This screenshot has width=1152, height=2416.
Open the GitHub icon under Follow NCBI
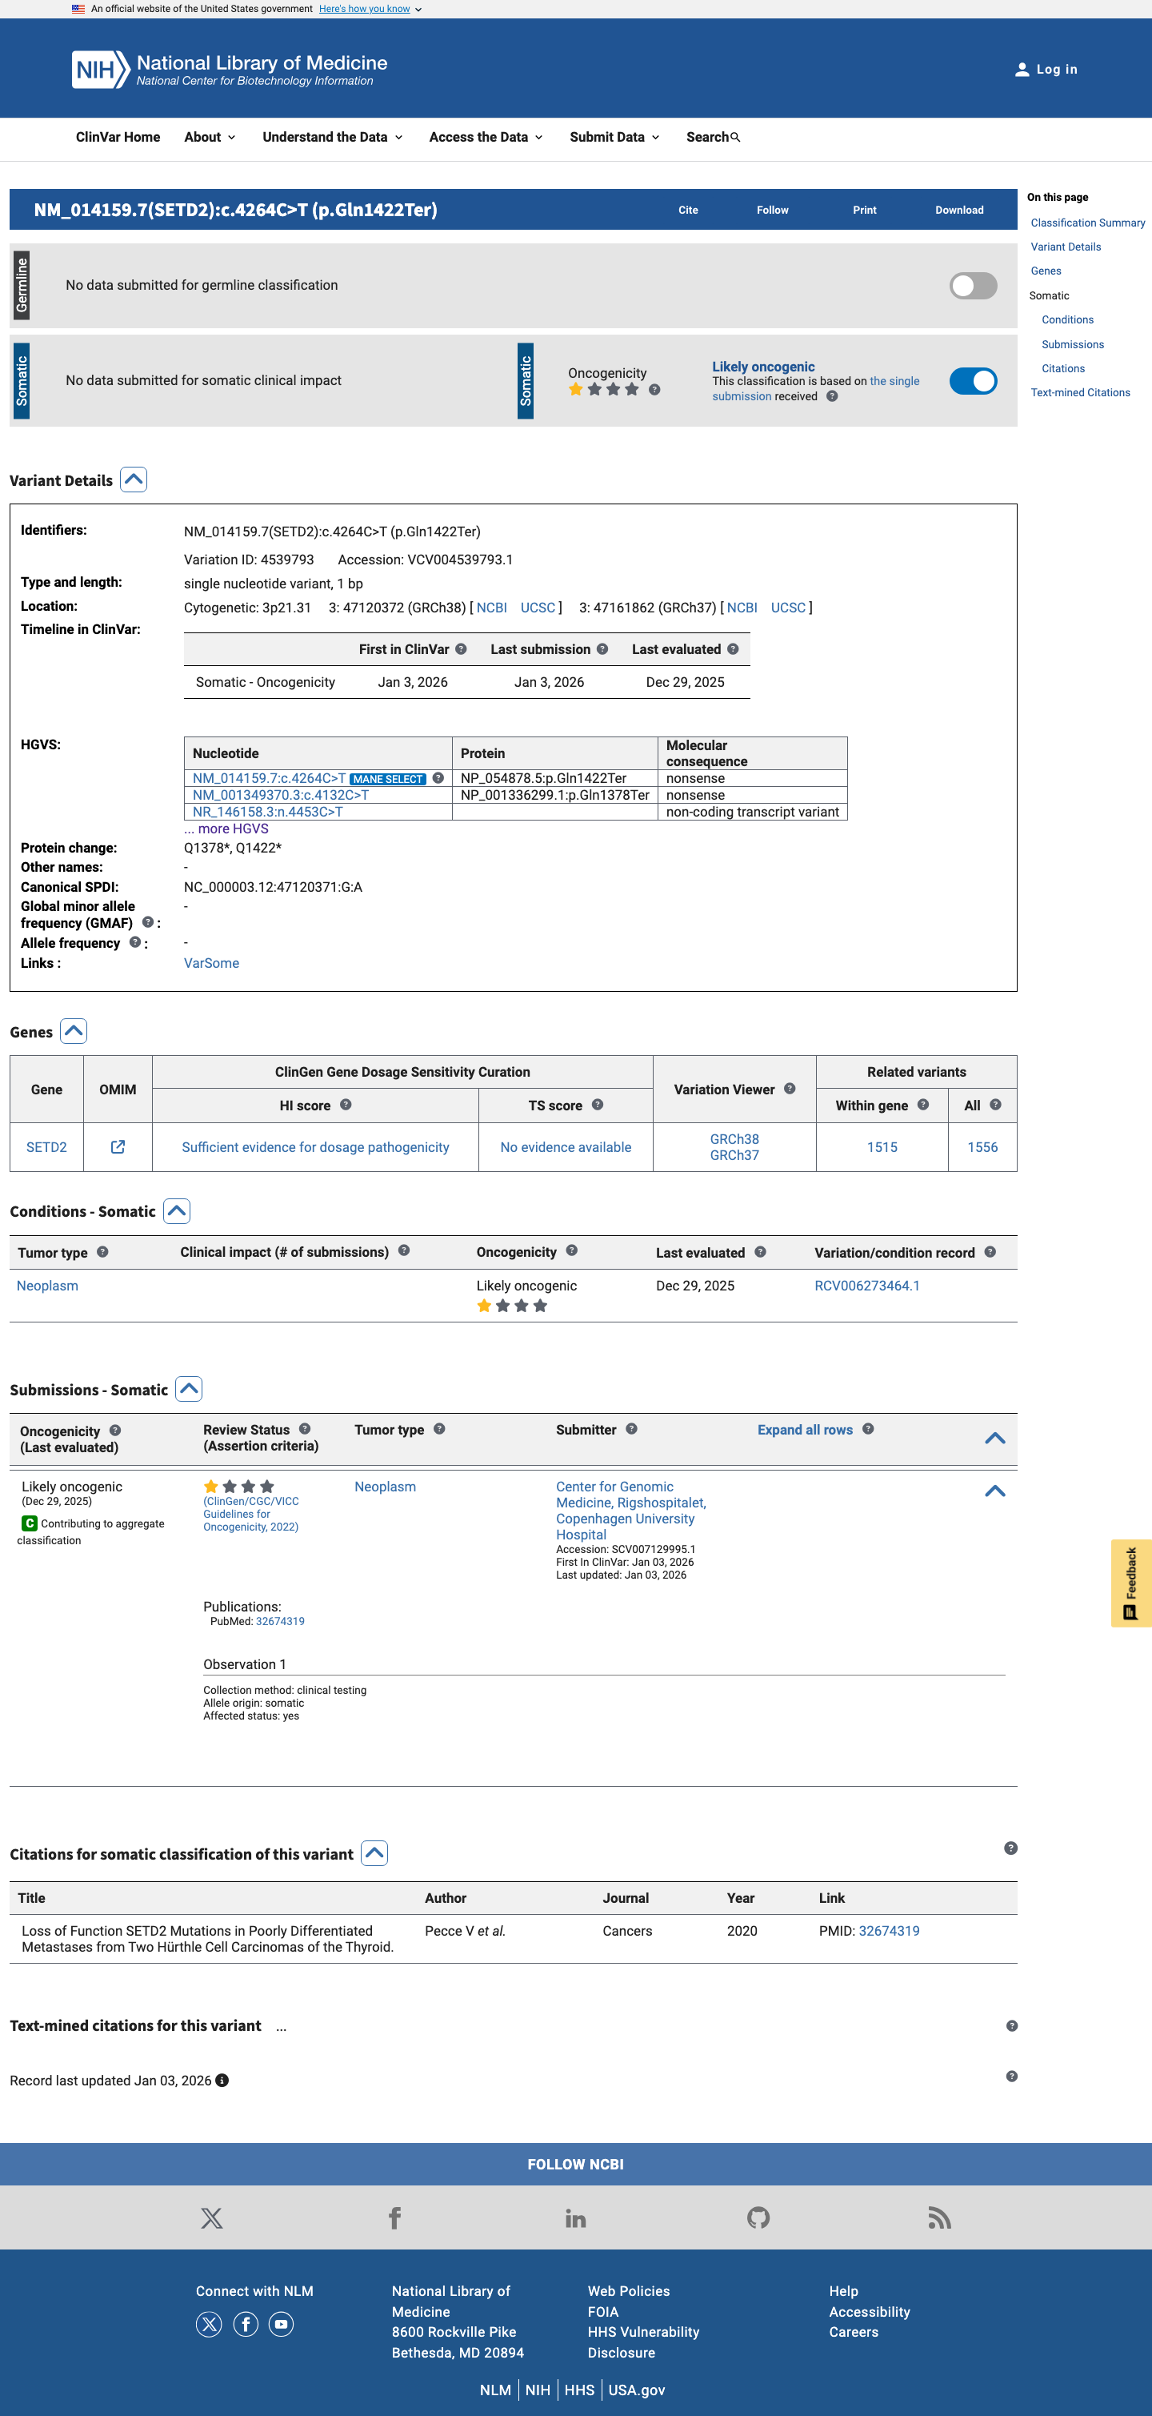click(758, 2218)
